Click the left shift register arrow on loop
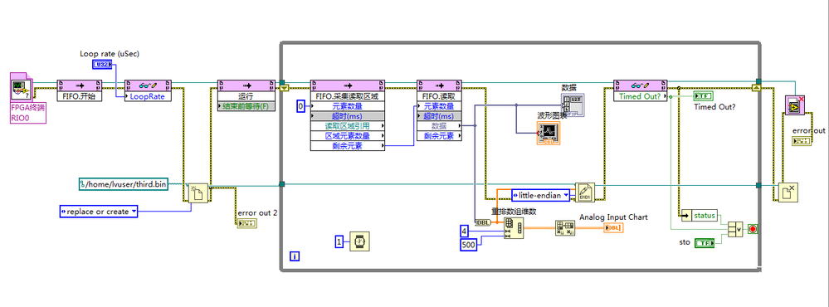Image resolution: width=829 pixels, height=307 pixels. pyautogui.click(x=284, y=88)
